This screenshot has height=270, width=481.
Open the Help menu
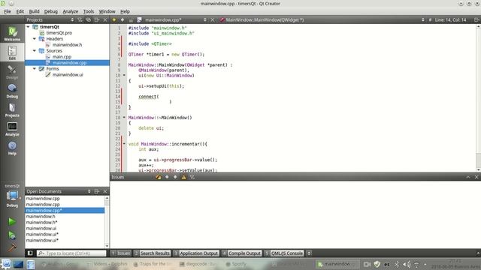click(x=125, y=11)
